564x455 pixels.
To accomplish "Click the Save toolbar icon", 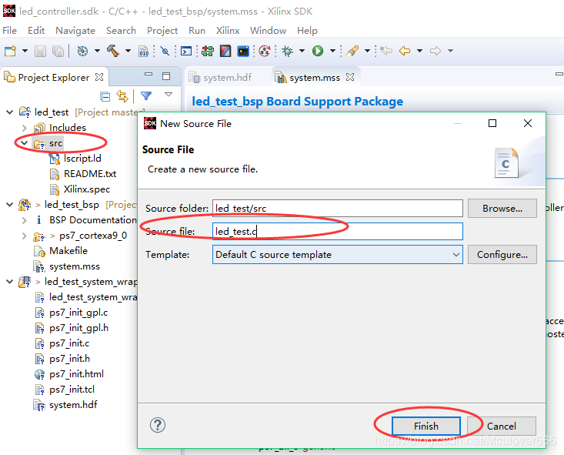I will click(x=40, y=51).
